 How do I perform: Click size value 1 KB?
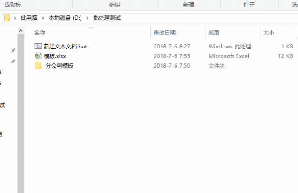tap(287, 47)
